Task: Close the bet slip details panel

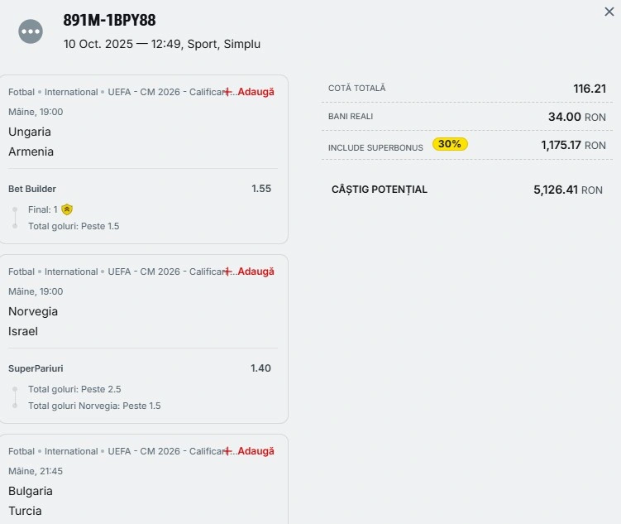Action: click(609, 12)
